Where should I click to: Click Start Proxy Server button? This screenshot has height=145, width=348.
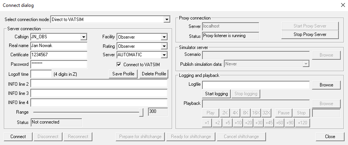(x=310, y=26)
